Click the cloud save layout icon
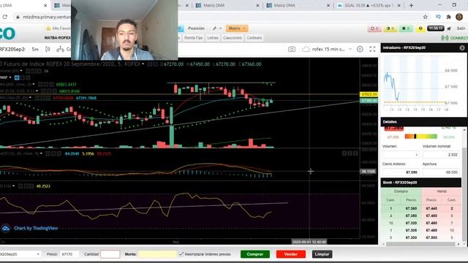 pos(306,49)
